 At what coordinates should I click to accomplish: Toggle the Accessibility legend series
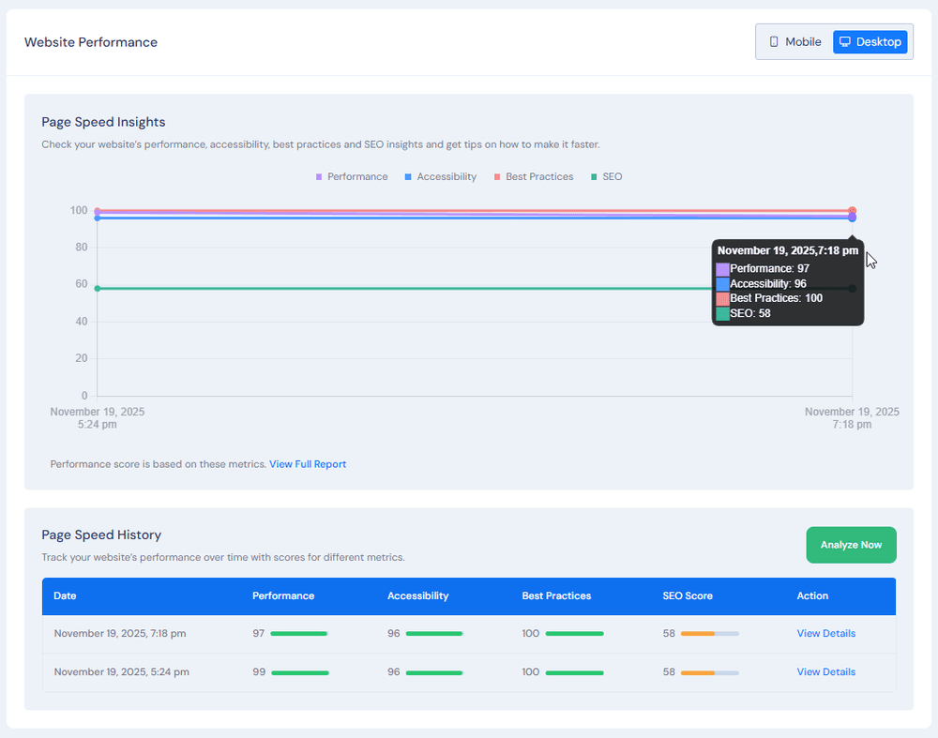point(441,176)
